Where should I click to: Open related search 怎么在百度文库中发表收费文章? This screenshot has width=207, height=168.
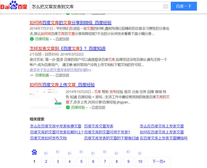pyautogui.click(x=56, y=126)
